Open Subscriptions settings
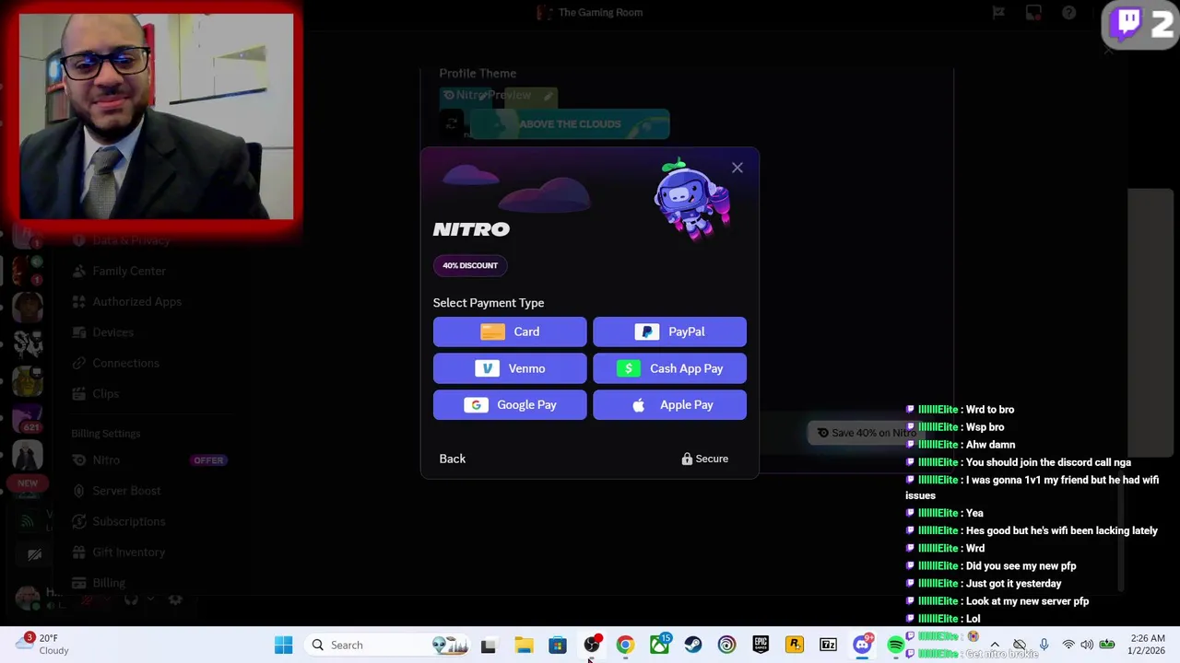1180x663 pixels. [x=128, y=521]
